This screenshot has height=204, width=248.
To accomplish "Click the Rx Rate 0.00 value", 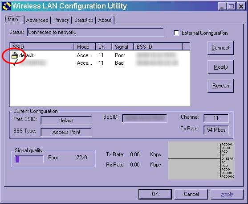I will pos(135,165).
